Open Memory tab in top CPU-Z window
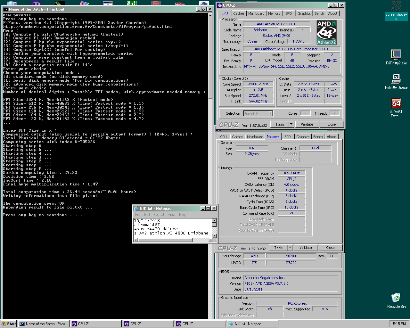410x328 pixels. tap(274, 13)
